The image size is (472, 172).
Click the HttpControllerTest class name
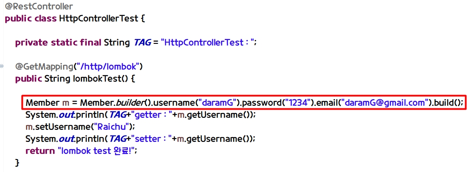click(98, 18)
